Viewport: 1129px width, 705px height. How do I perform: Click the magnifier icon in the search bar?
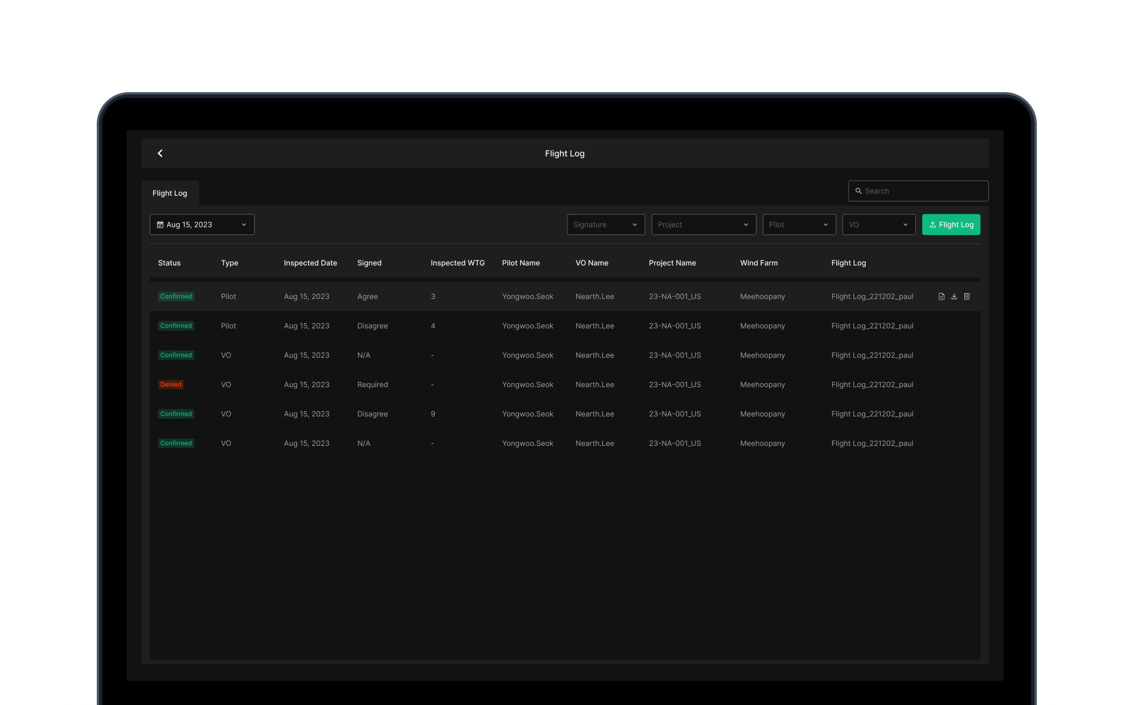[x=859, y=191]
